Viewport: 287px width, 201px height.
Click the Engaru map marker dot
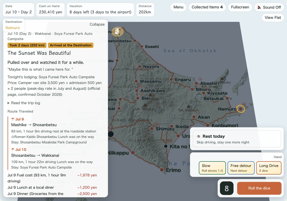coord(171,79)
